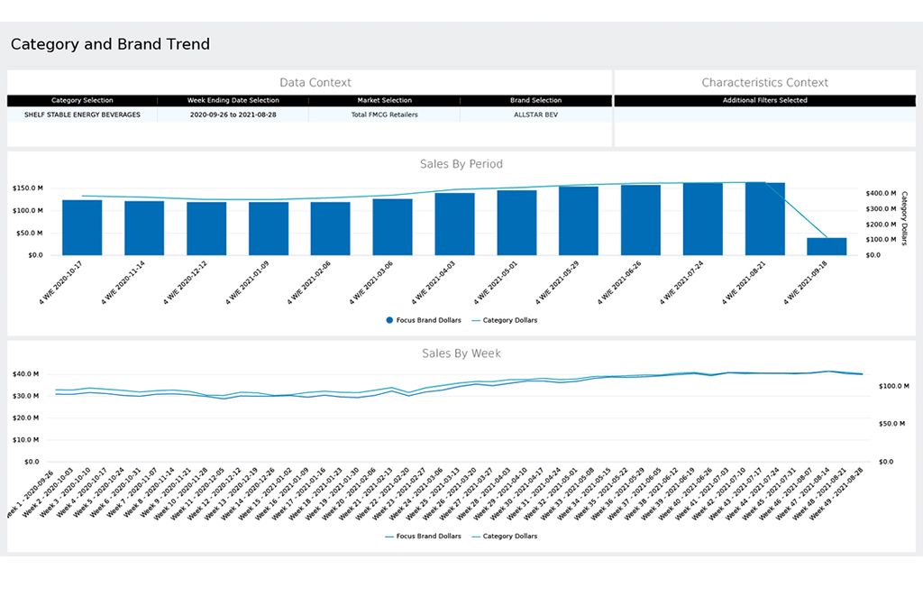
Task: Click the Focus Brand Dollars legend dot in Sales By Period
Action: click(389, 320)
